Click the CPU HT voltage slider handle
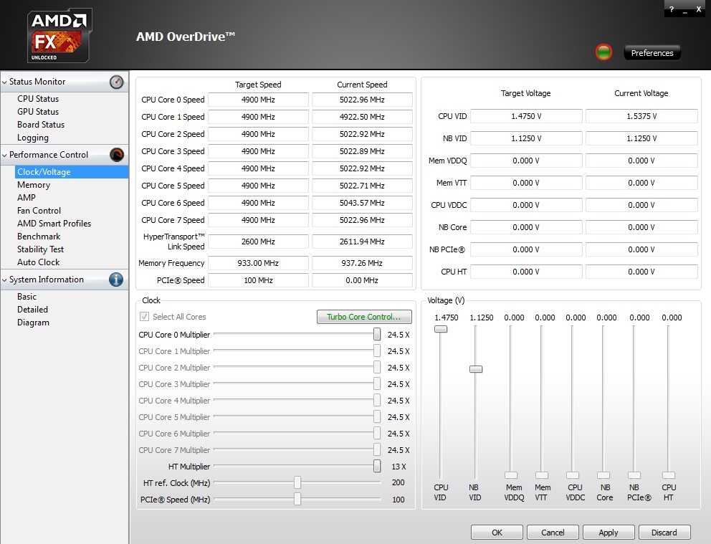This screenshot has width=711, height=544. (669, 475)
